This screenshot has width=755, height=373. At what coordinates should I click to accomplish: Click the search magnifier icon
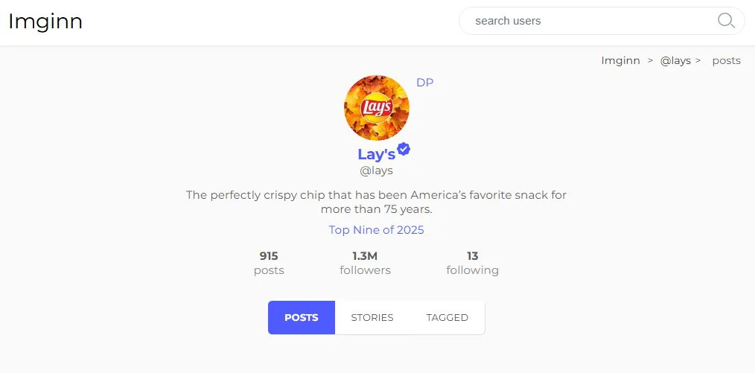point(726,21)
